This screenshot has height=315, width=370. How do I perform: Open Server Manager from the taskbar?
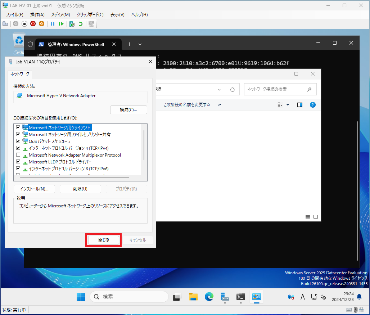coord(225,297)
